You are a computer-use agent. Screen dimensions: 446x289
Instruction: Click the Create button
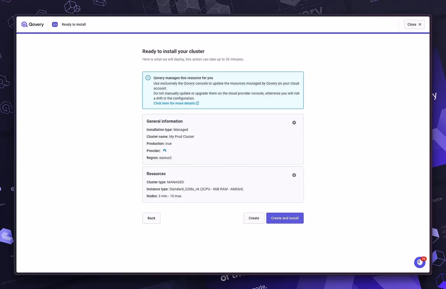(x=254, y=218)
